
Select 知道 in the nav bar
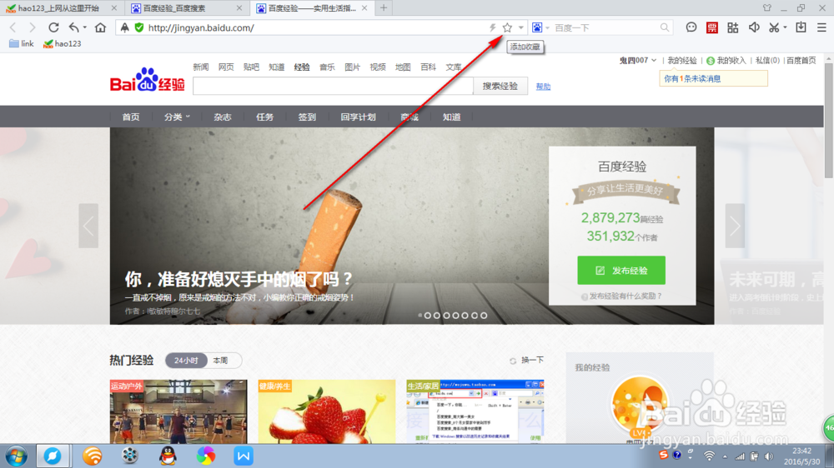(451, 117)
